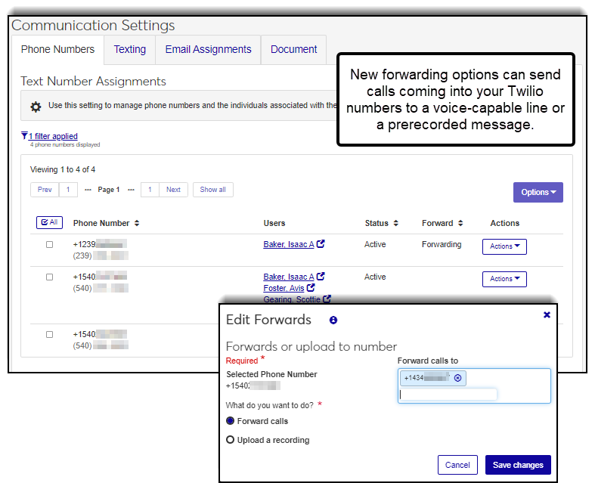595x483 pixels.
Task: Close the Edit Forwards dialog
Action: pyautogui.click(x=547, y=314)
